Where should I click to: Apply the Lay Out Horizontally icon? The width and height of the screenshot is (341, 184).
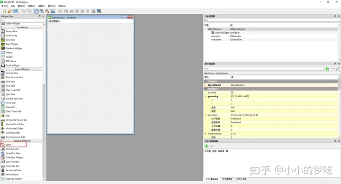coord(61,11)
